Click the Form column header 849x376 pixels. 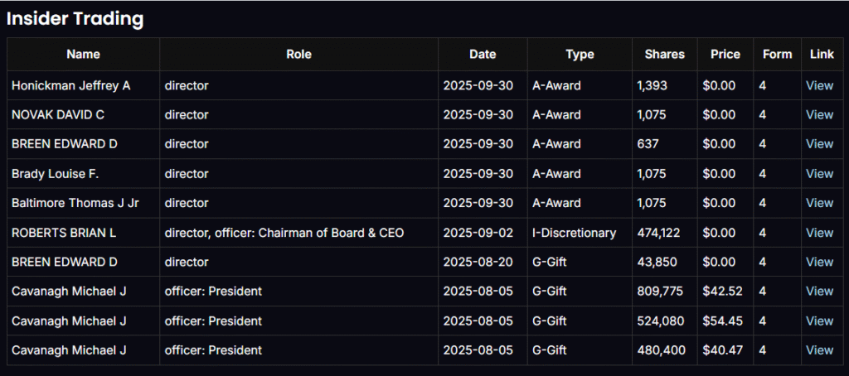(x=778, y=55)
